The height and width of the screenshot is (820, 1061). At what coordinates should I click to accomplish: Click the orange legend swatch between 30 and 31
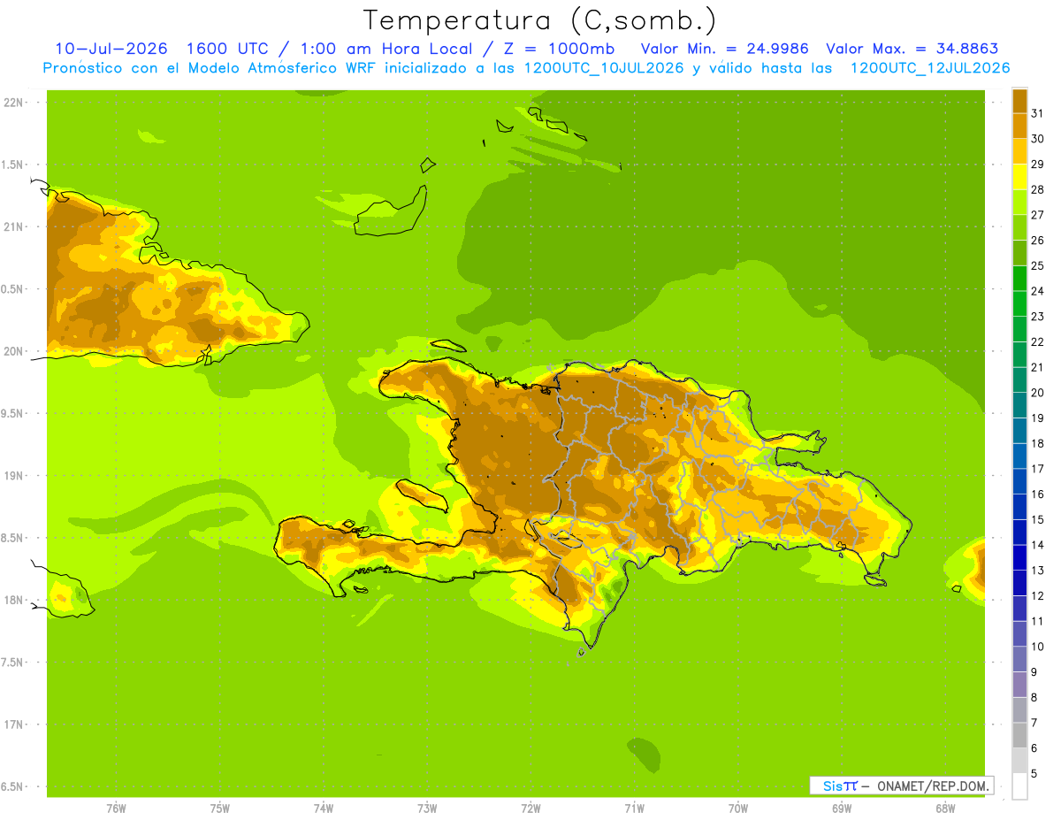click(x=1019, y=126)
